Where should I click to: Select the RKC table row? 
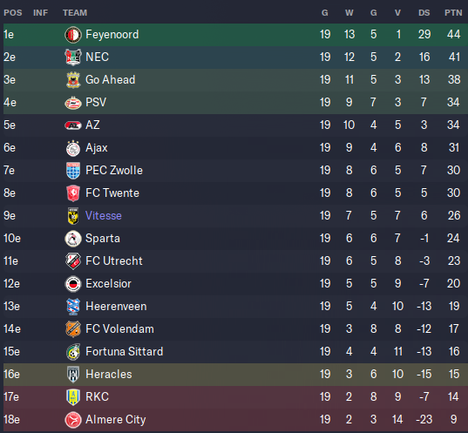235,397
